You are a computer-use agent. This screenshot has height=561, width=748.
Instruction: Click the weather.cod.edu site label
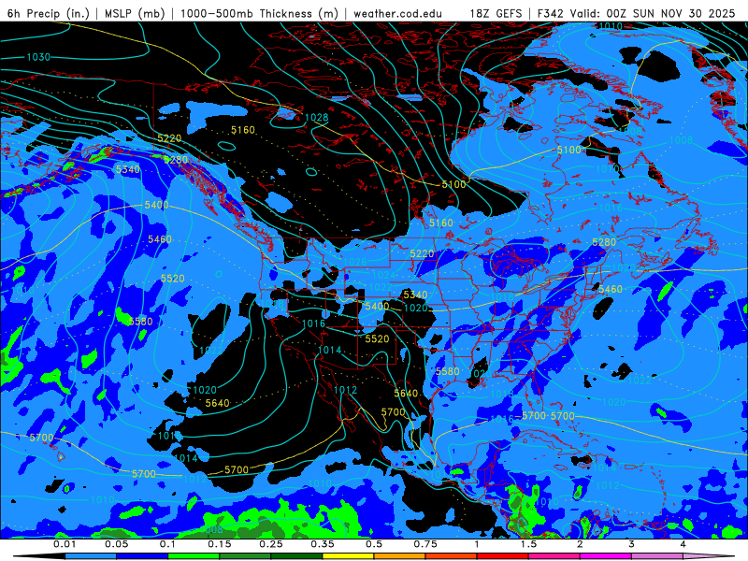point(397,13)
